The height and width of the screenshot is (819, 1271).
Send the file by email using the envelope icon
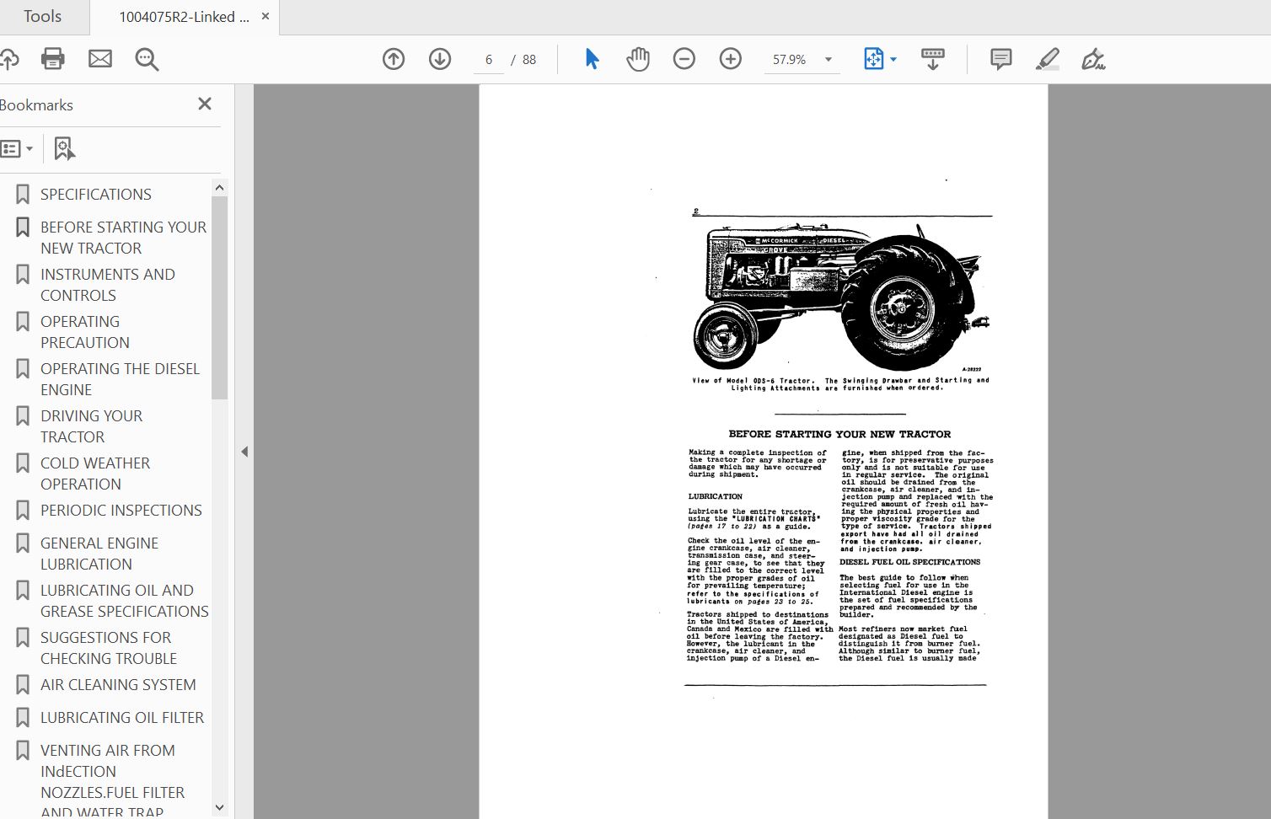[100, 59]
